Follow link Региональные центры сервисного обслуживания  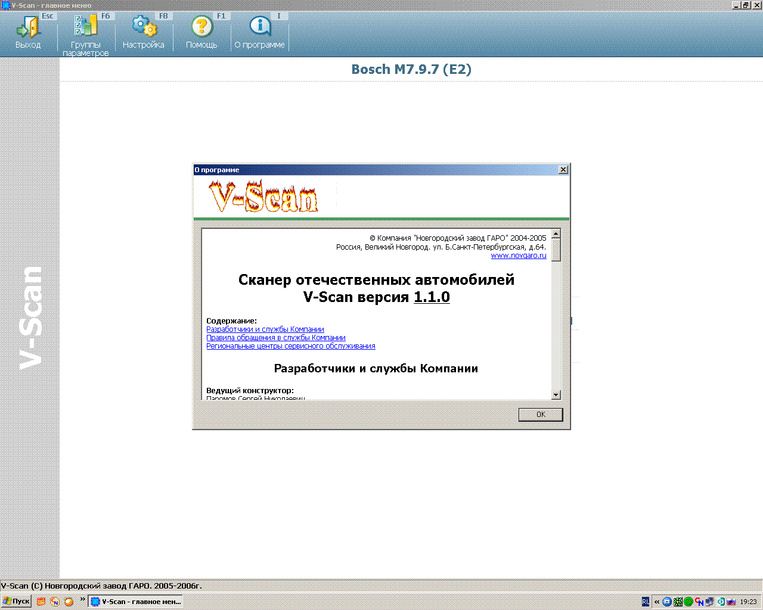[290, 346]
